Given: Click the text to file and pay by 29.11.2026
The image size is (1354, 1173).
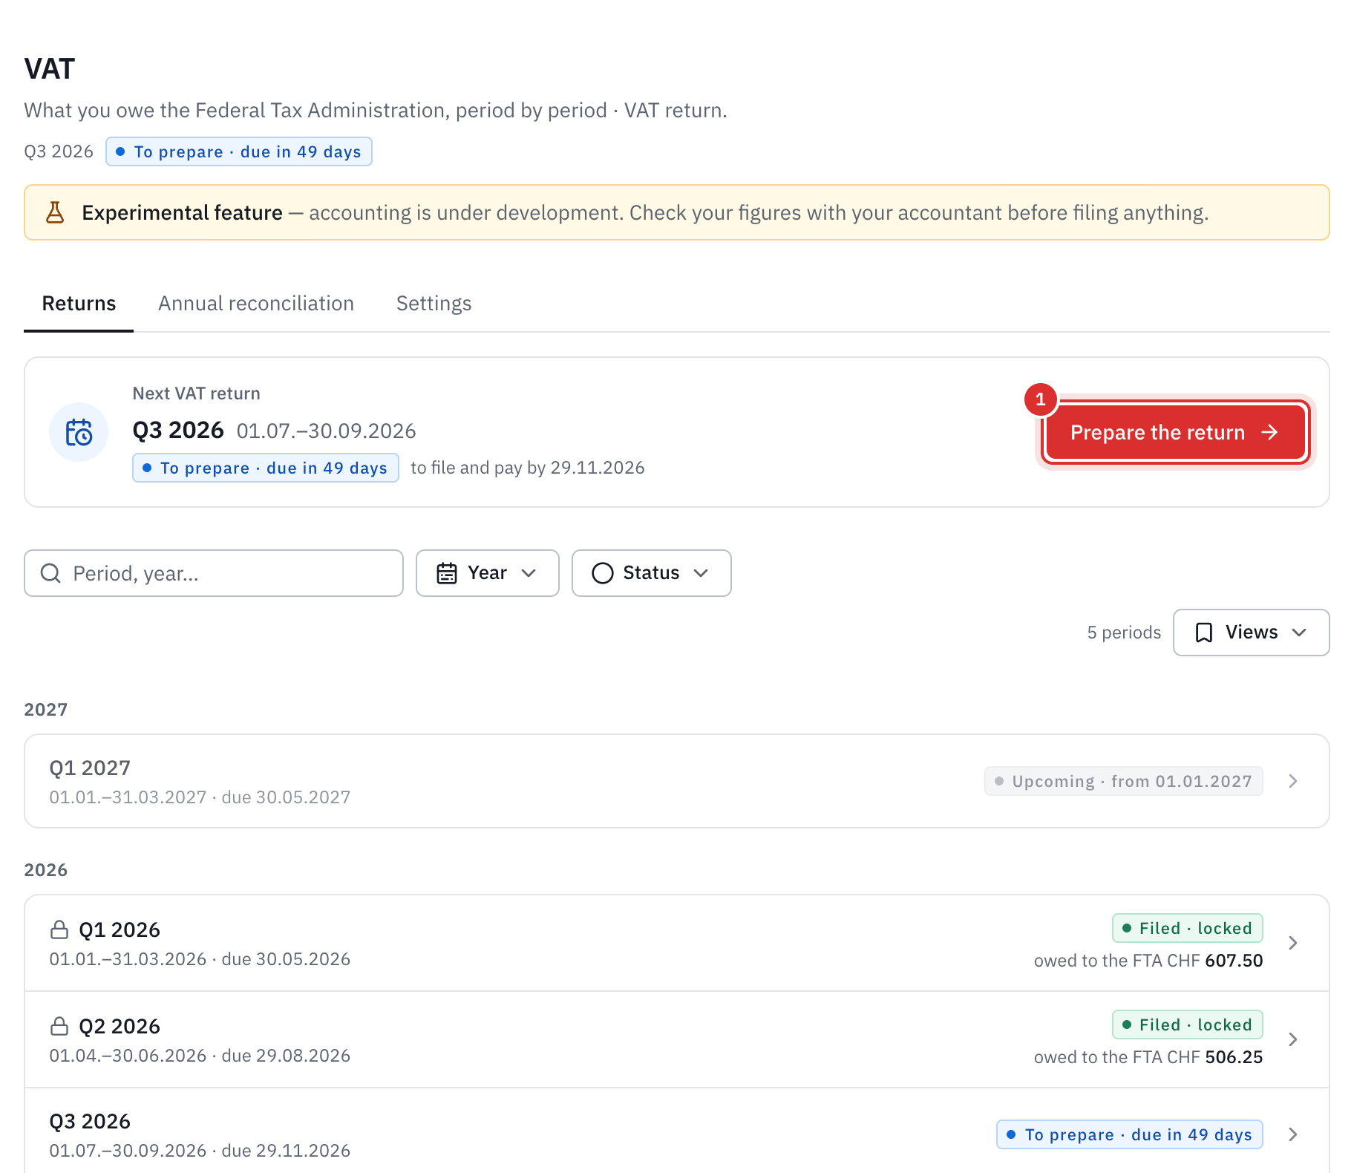Looking at the screenshot, I should pos(528,468).
